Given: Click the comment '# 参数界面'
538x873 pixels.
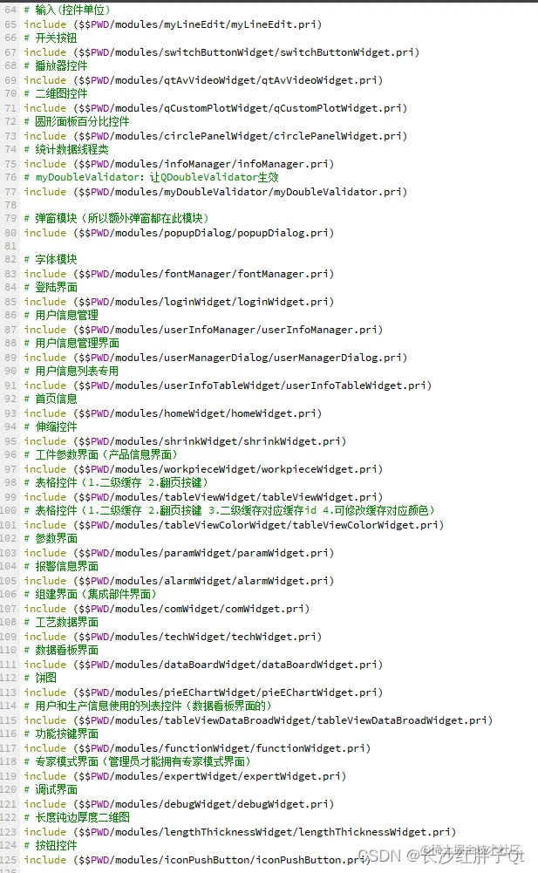Looking at the screenshot, I should (x=51, y=538).
